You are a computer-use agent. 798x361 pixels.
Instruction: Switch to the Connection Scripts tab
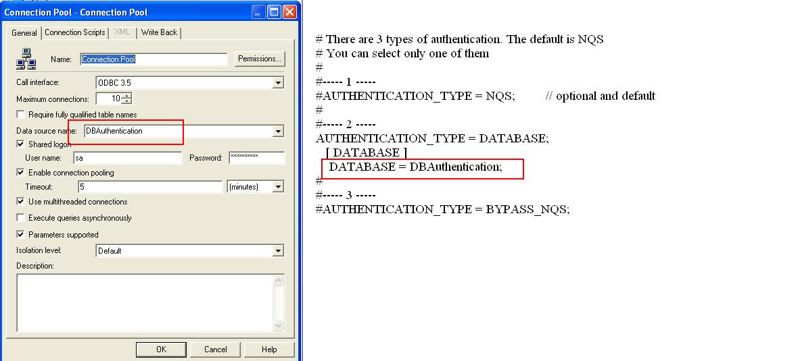coord(75,32)
